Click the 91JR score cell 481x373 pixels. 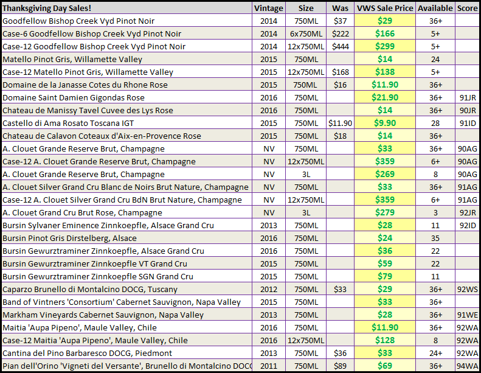point(467,97)
